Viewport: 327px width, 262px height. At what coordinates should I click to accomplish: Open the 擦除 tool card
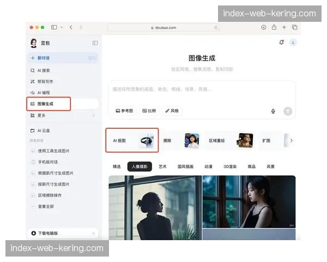tap(181, 141)
